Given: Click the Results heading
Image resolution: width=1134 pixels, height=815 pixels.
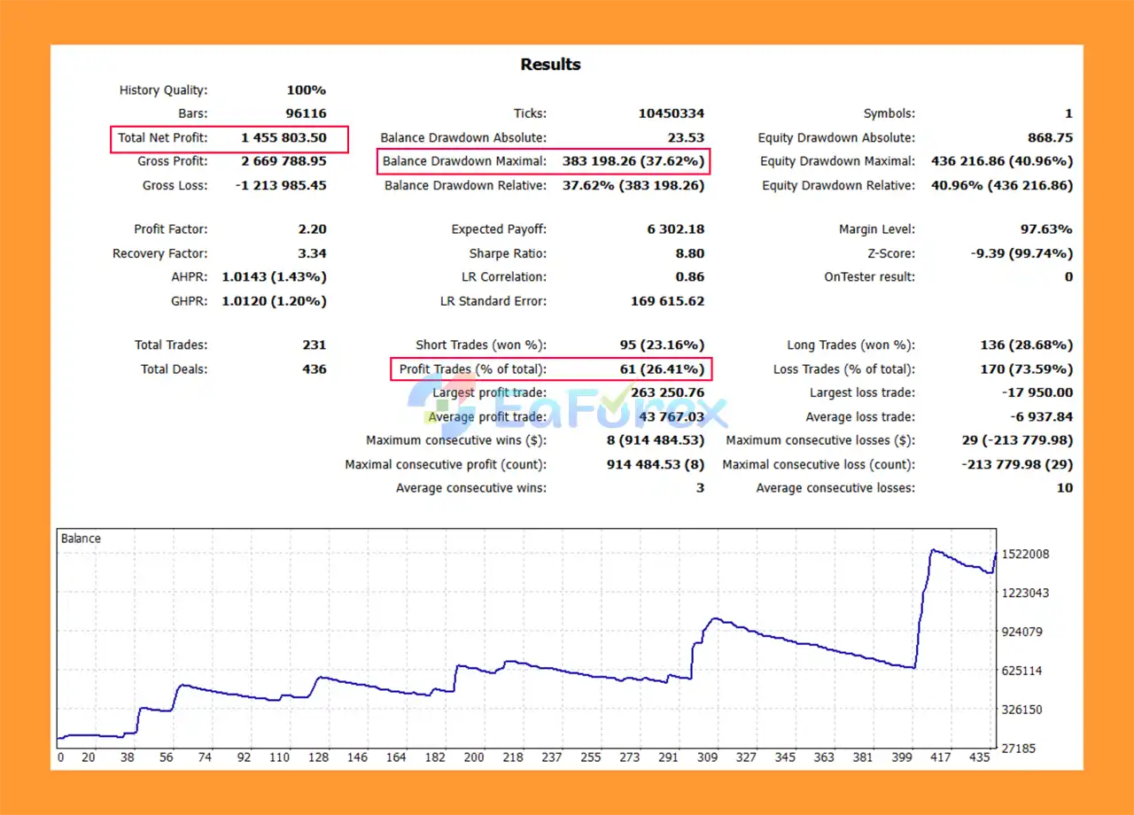Looking at the screenshot, I should (x=550, y=65).
